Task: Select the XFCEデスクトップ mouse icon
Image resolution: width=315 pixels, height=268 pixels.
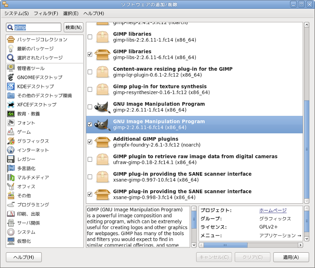Action: coord(11,104)
